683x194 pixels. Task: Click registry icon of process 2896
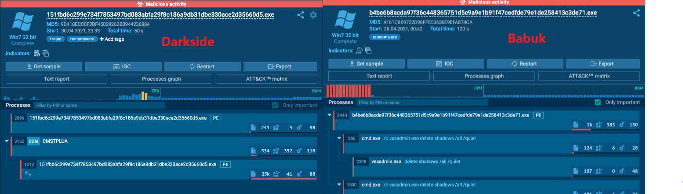pyautogui.click(x=276, y=127)
